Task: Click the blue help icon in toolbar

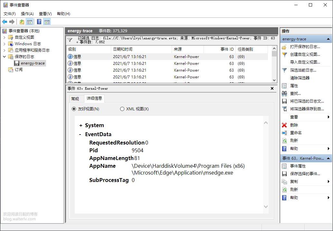Action: pyautogui.click(x=39, y=22)
